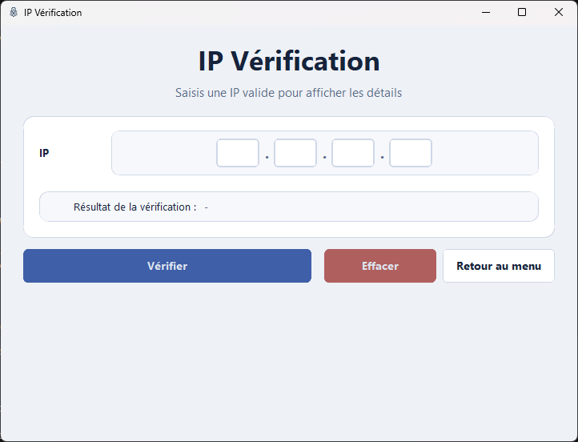The image size is (578, 442).
Task: Click the Vérifier button
Action: click(167, 266)
